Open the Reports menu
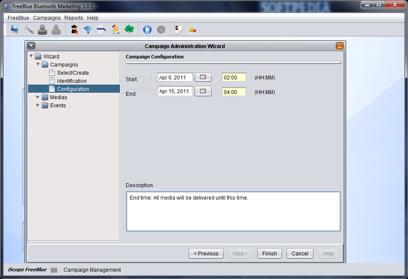The width and height of the screenshot is (408, 279). 73,18
